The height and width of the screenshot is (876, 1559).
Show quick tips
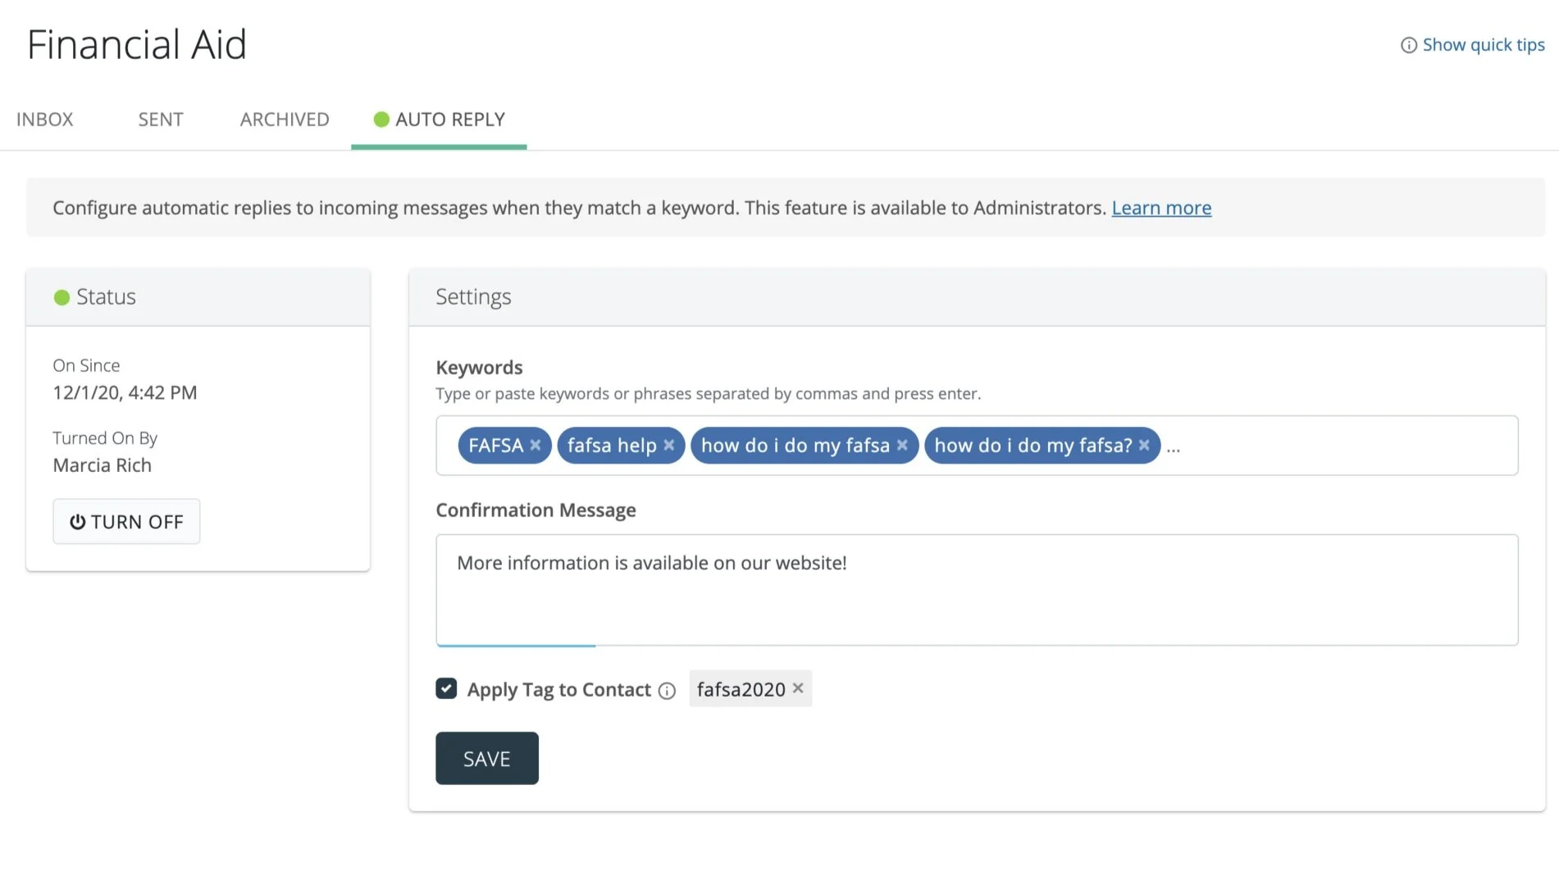pyautogui.click(x=1483, y=45)
